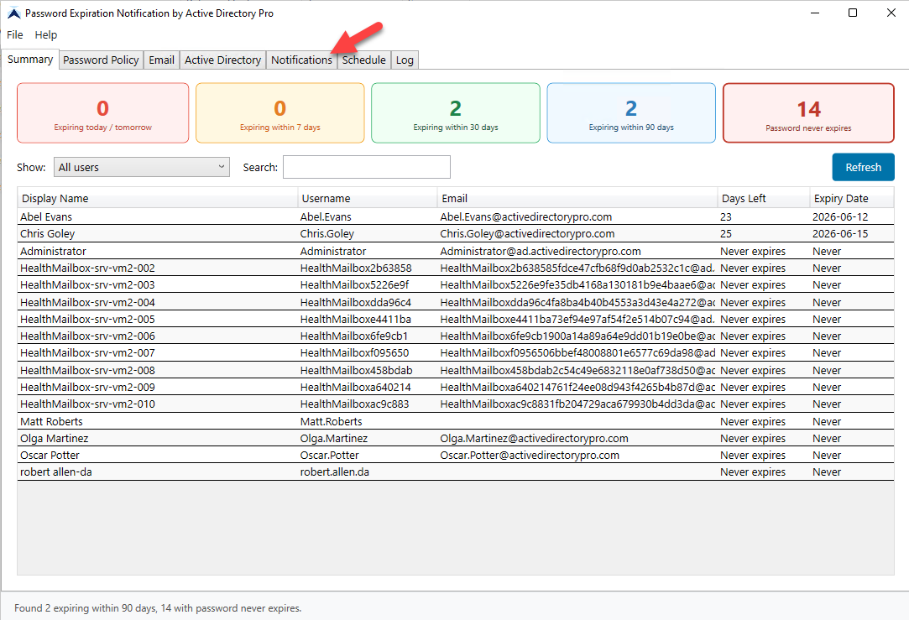The height and width of the screenshot is (620, 909).
Task: Select HealthMailbox-srv-vm2-005 row
Action: pyautogui.click(x=456, y=319)
